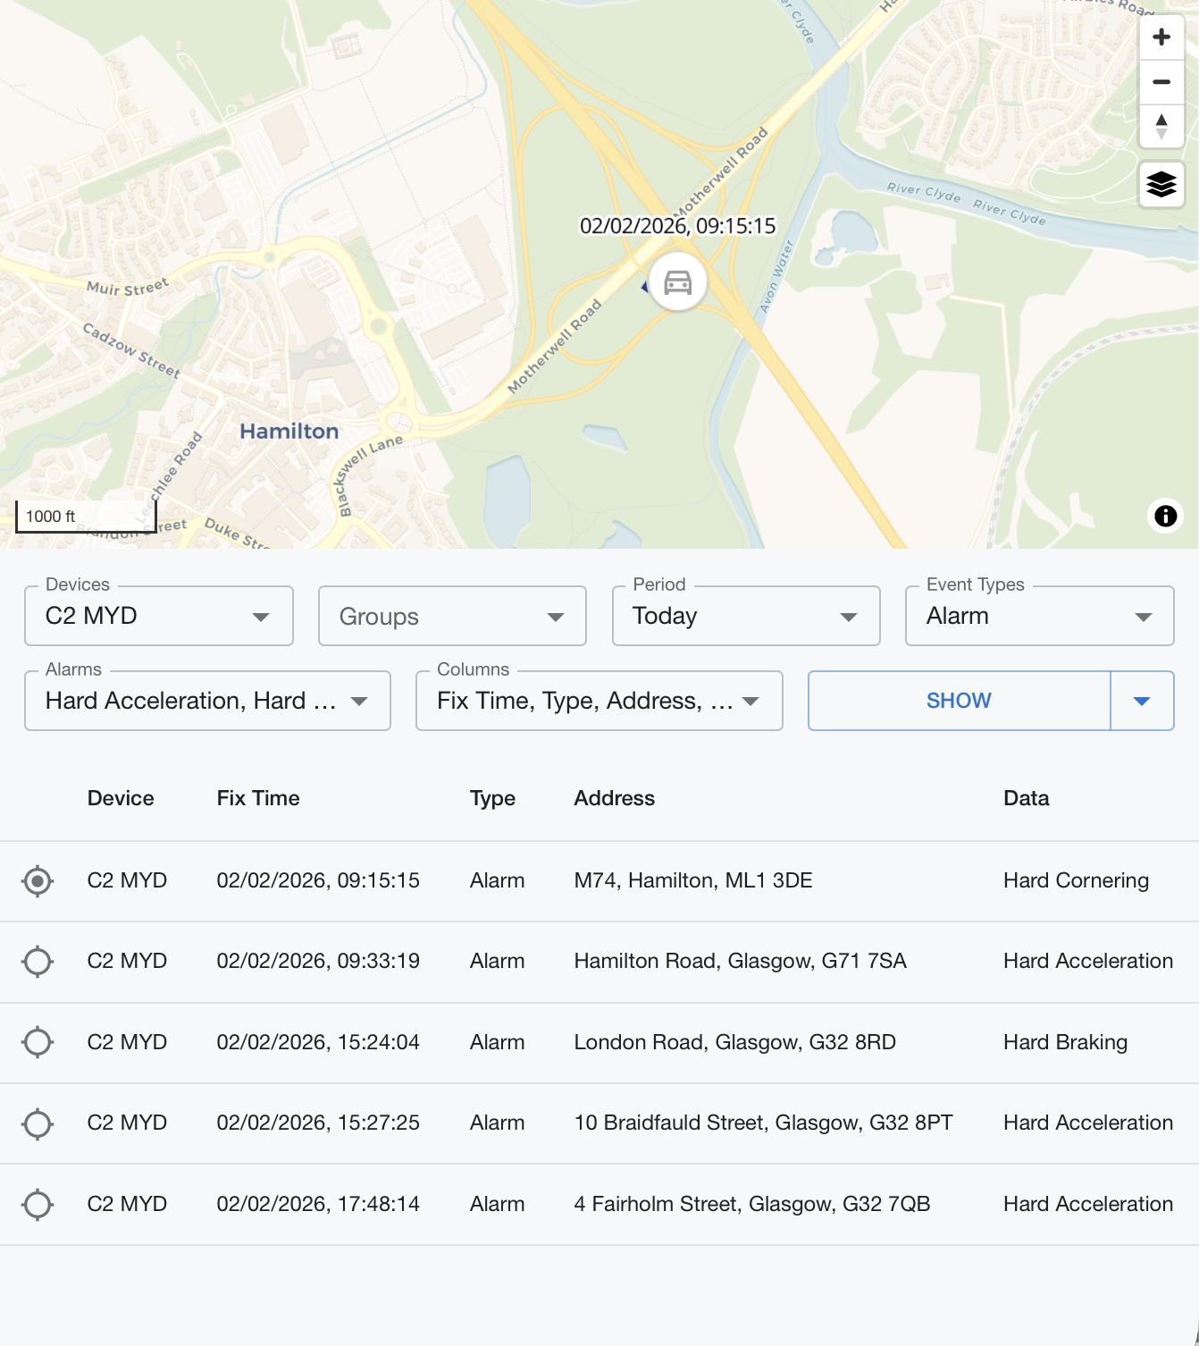Toggle location for 4 Fairholm Street event
The width and height of the screenshot is (1199, 1346).
(38, 1204)
